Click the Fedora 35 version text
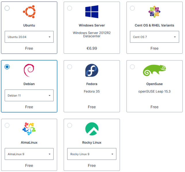The width and height of the screenshot is (185, 172). coord(92,91)
